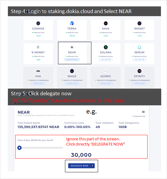This screenshot has height=179, width=167.
Task: Click the SERUM droplet logo icon
Action: 139,47
